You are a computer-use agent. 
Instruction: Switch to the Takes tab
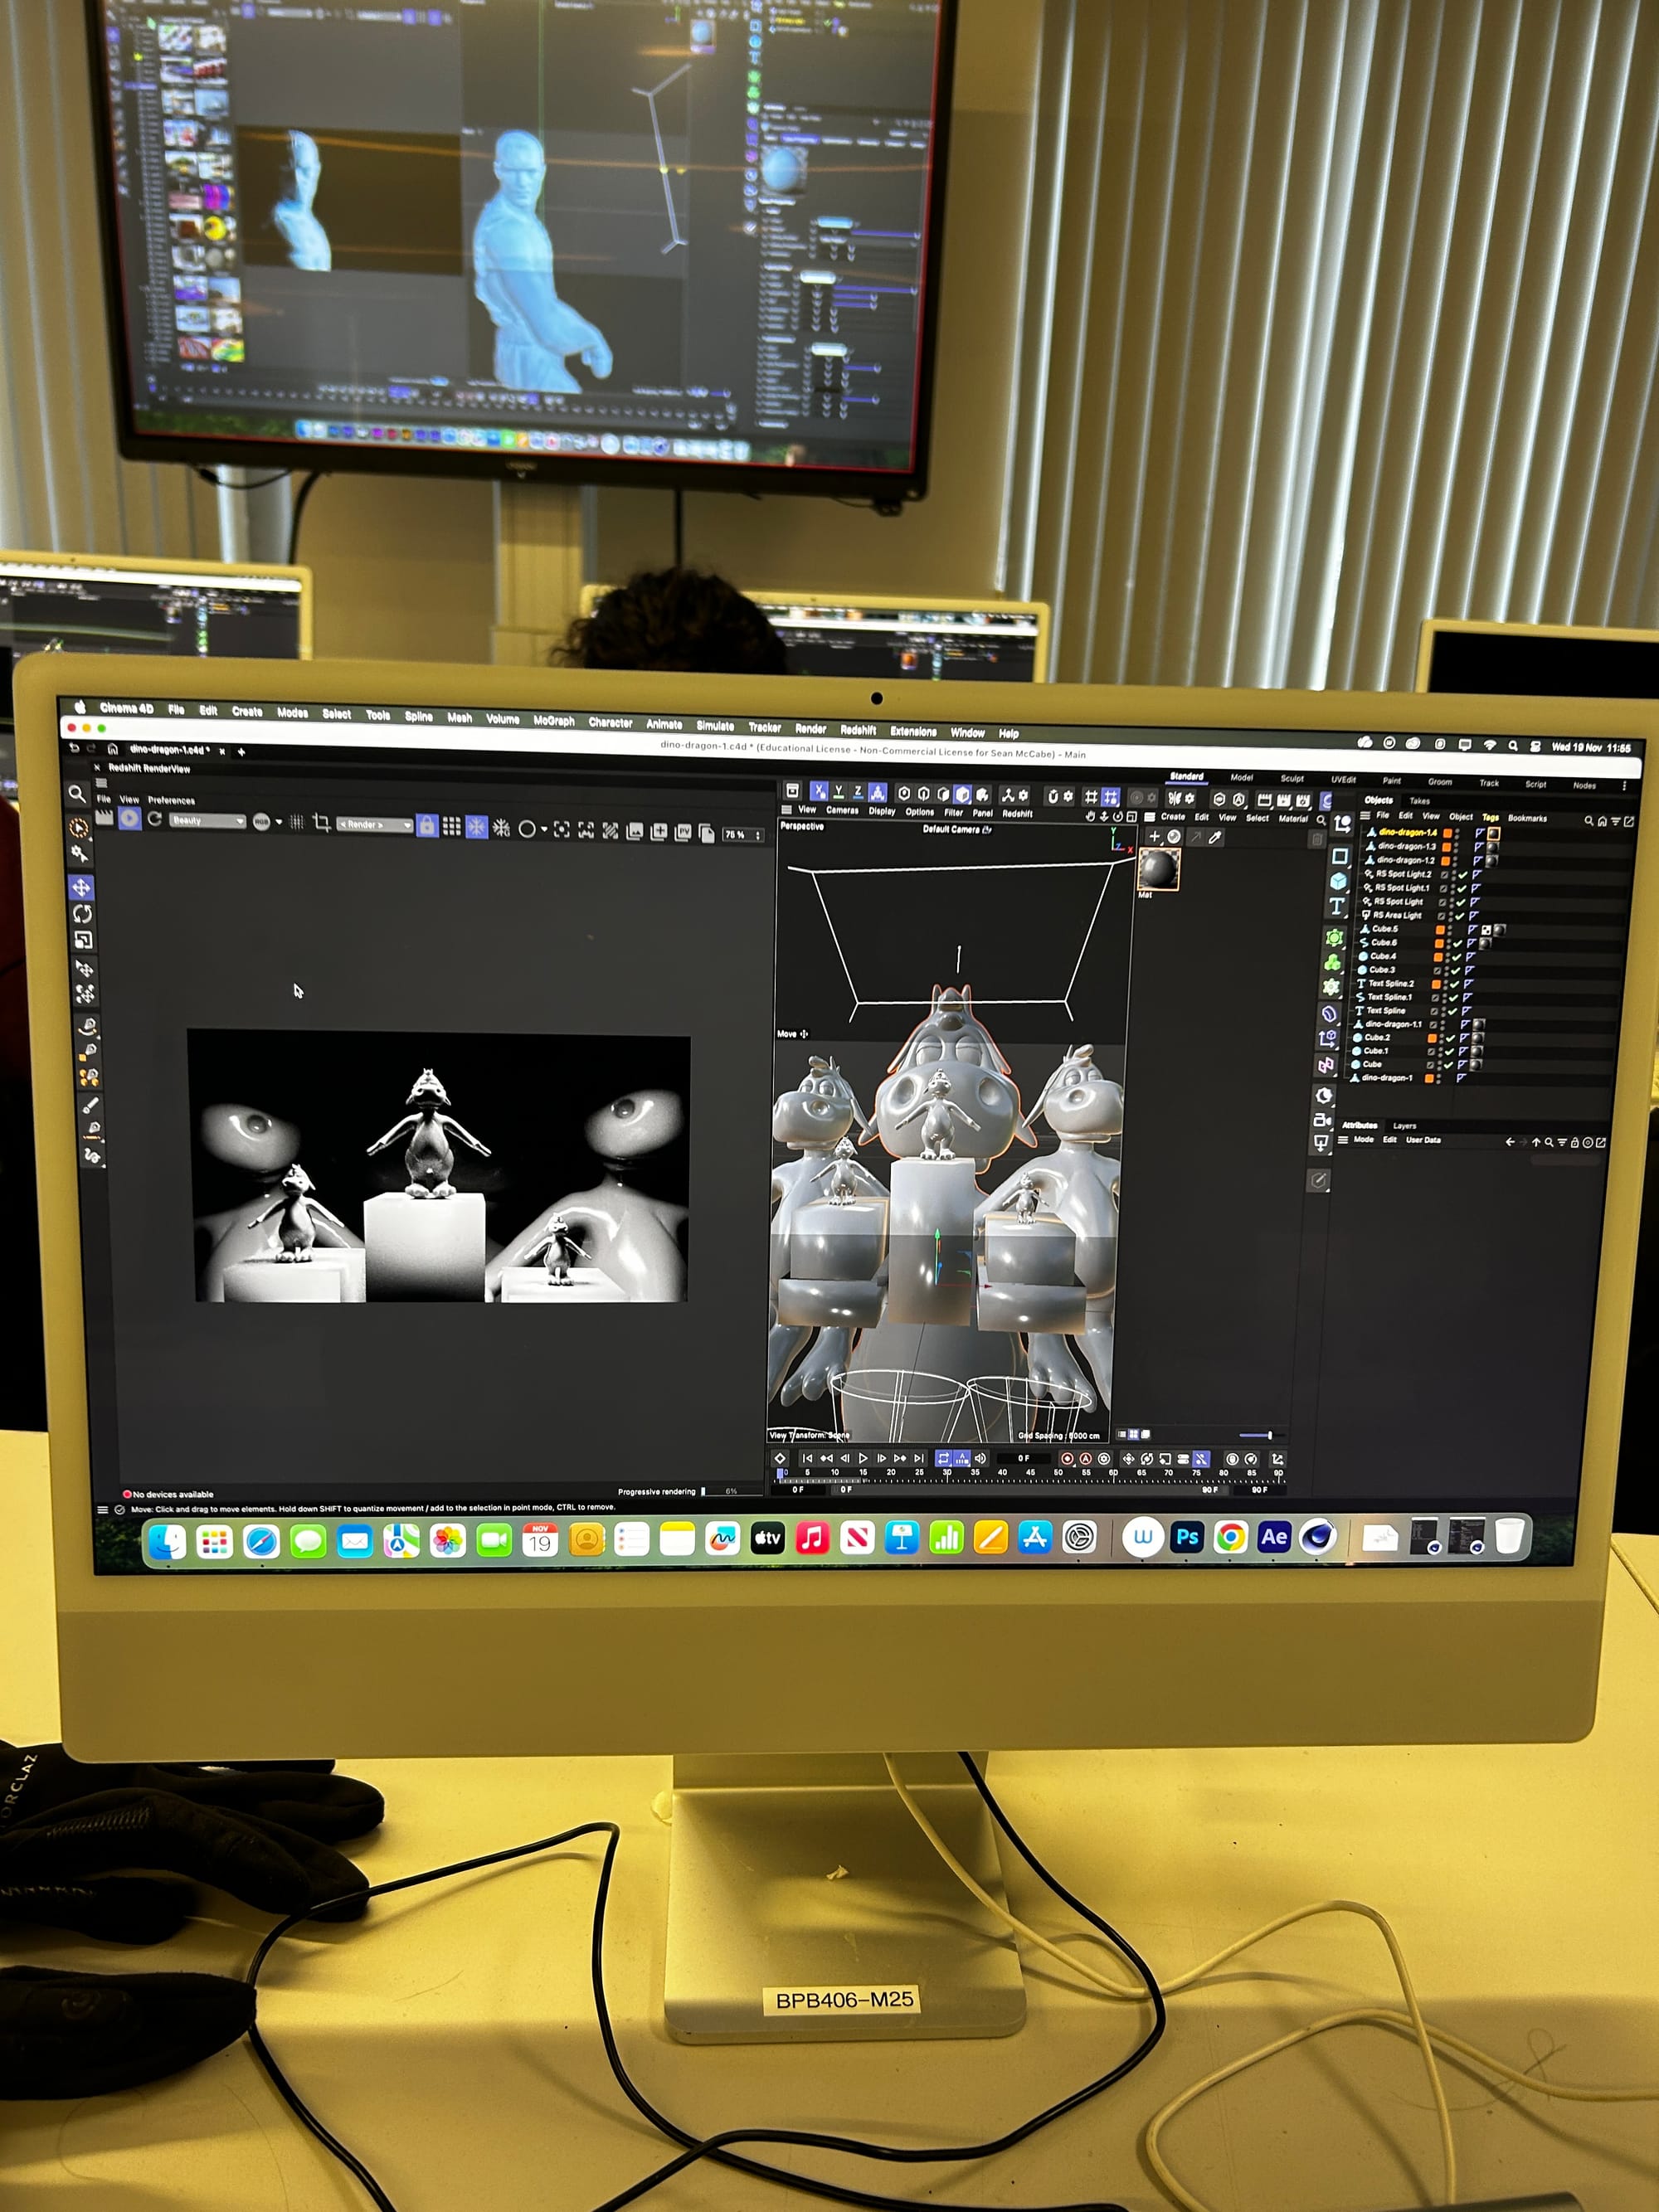tap(1419, 800)
